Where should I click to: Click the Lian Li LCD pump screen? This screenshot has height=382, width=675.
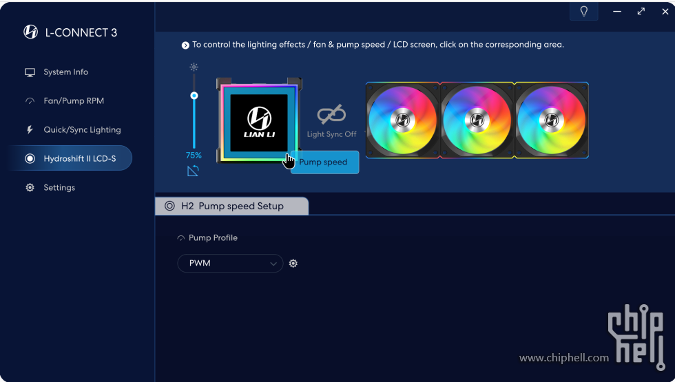(259, 123)
